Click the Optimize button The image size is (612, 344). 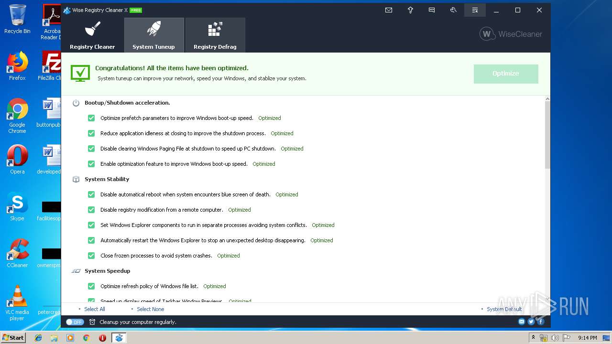(506, 74)
